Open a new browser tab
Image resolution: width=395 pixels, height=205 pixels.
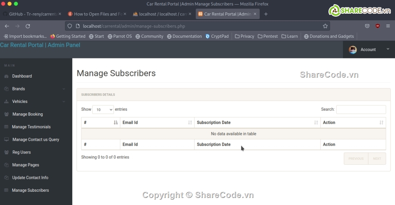coord(266,14)
